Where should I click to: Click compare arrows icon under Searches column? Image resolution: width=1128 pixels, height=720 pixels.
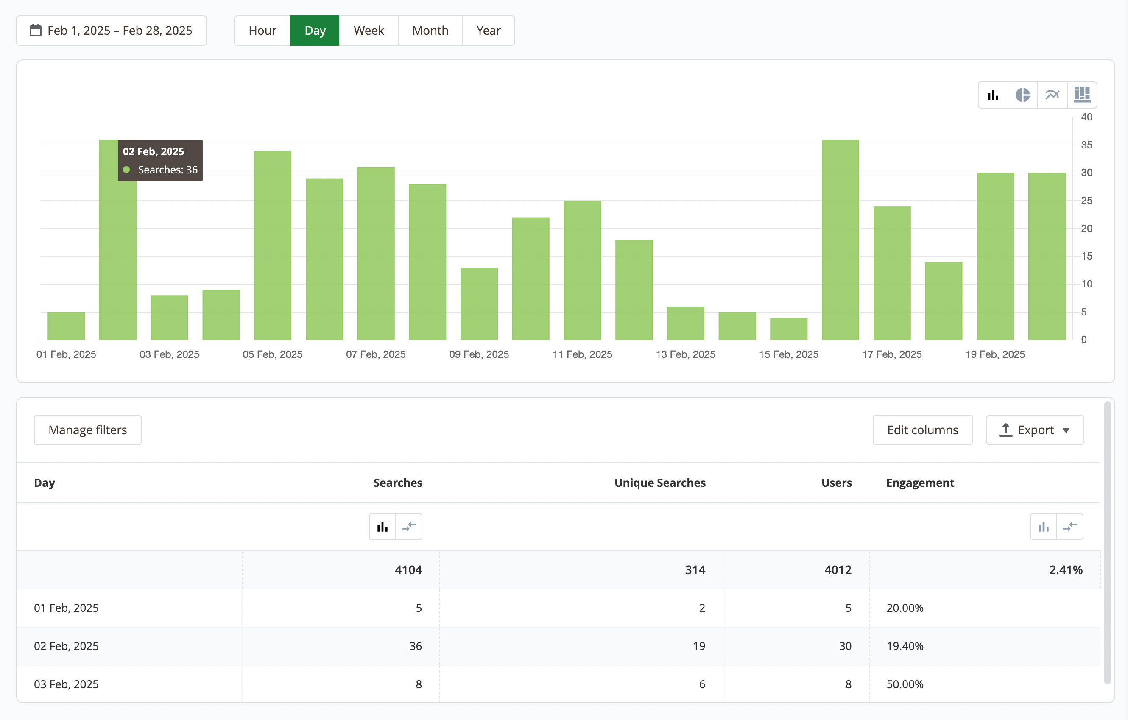coord(408,527)
